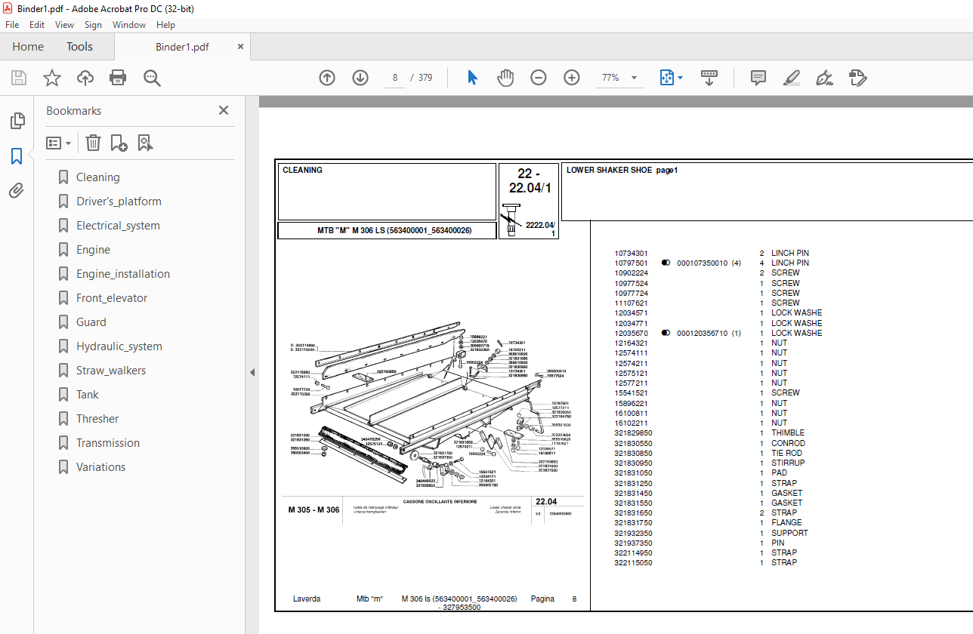Open the Window menu
The image size is (973, 634).
[x=129, y=25]
